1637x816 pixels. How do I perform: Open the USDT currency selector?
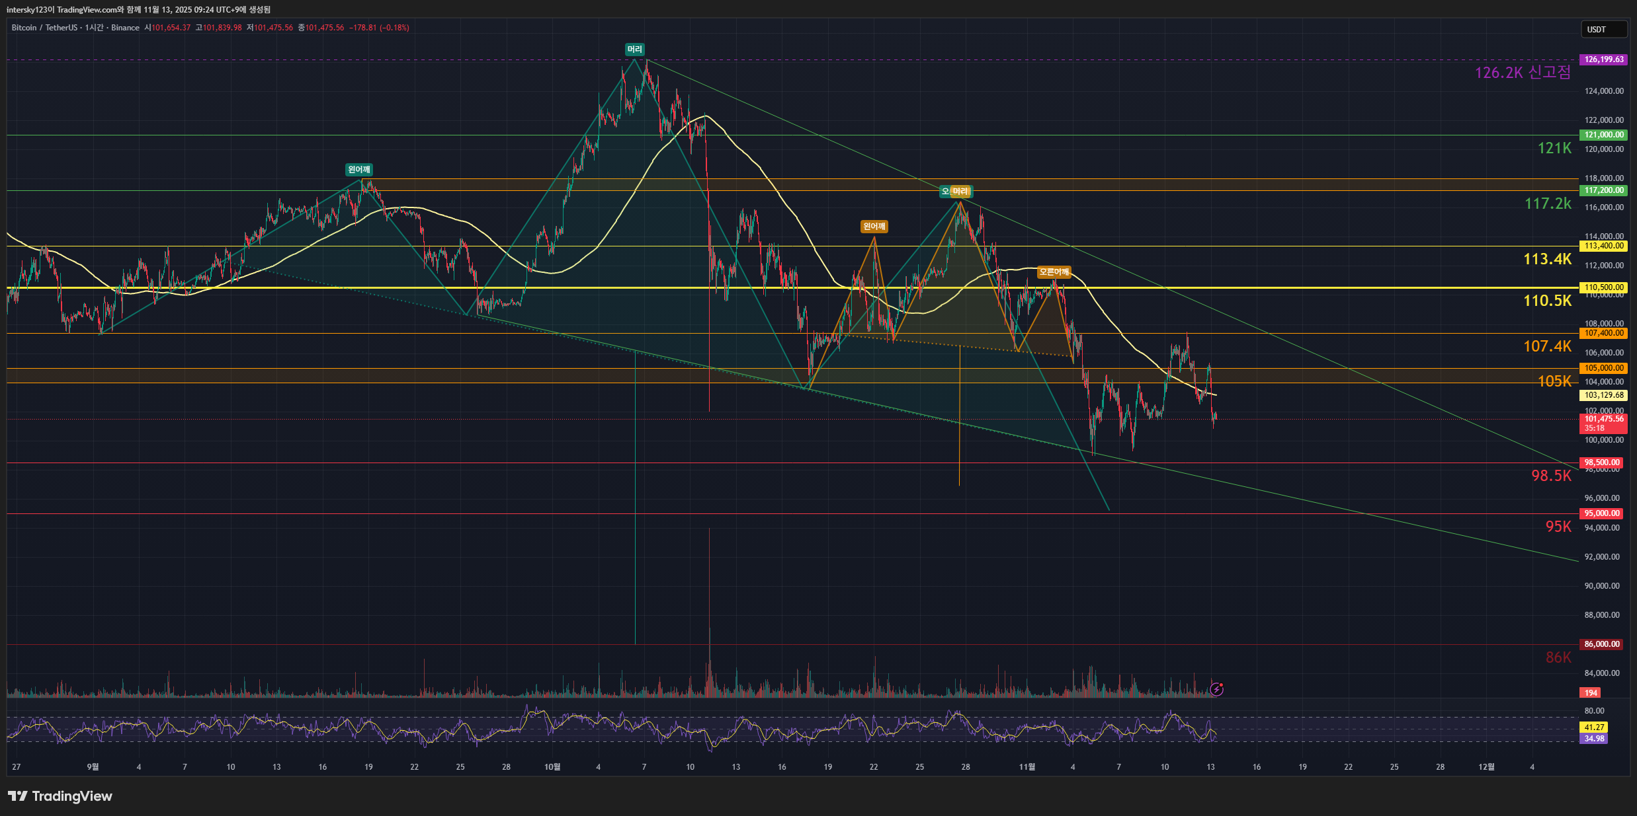tap(1603, 29)
